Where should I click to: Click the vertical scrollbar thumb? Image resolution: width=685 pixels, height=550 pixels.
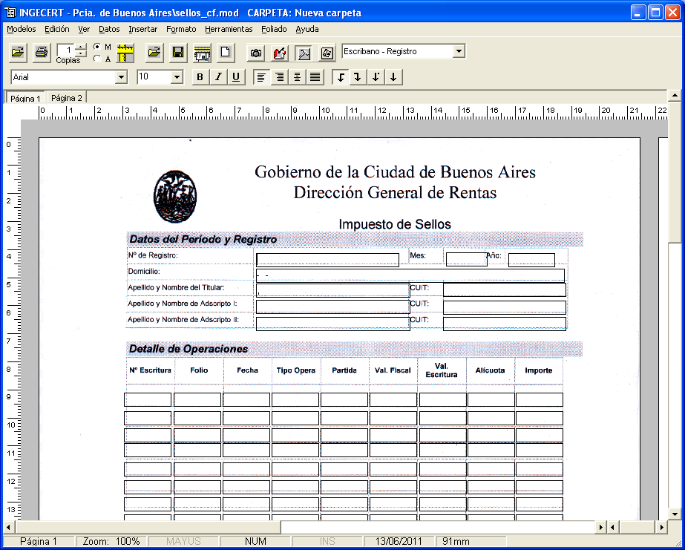(675, 171)
